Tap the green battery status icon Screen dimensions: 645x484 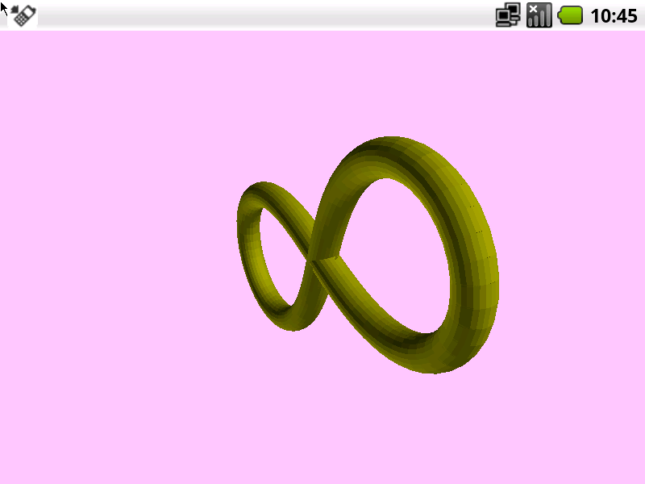click(x=570, y=15)
